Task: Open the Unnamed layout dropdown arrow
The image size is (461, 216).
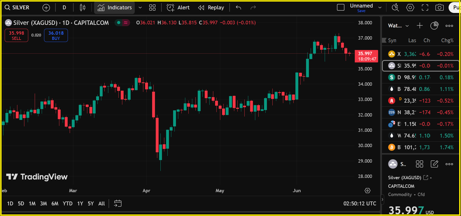Action: (x=380, y=8)
